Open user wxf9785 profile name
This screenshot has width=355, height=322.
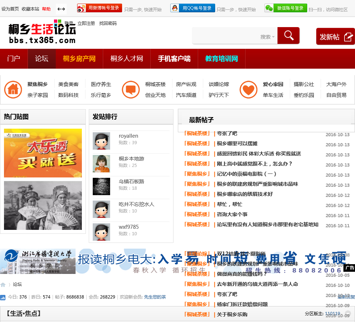coord(129,227)
